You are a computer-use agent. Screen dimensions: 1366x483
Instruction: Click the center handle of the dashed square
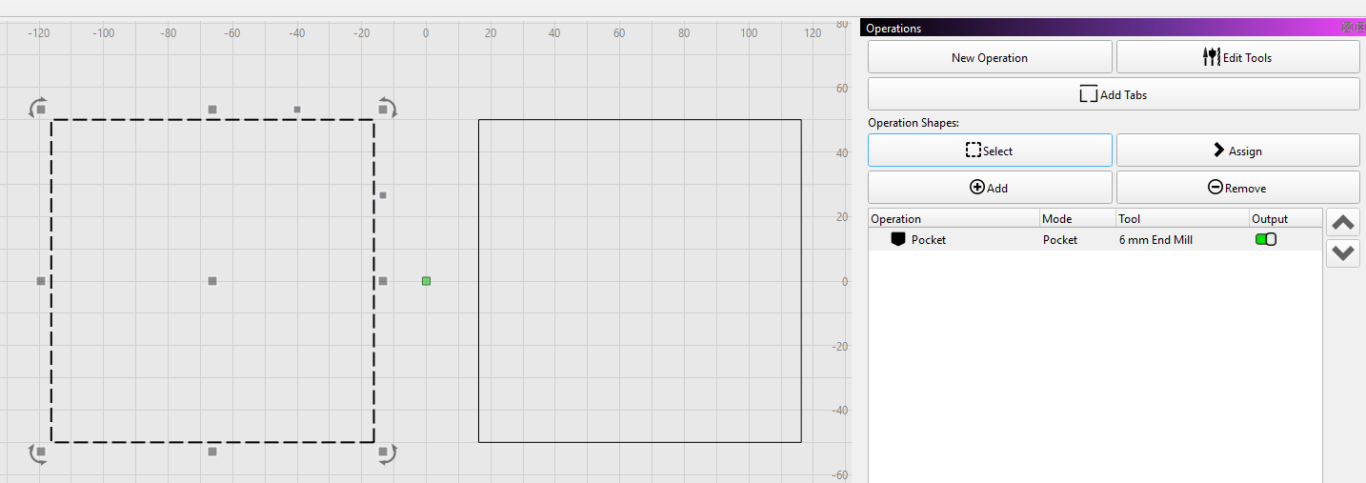[212, 281]
